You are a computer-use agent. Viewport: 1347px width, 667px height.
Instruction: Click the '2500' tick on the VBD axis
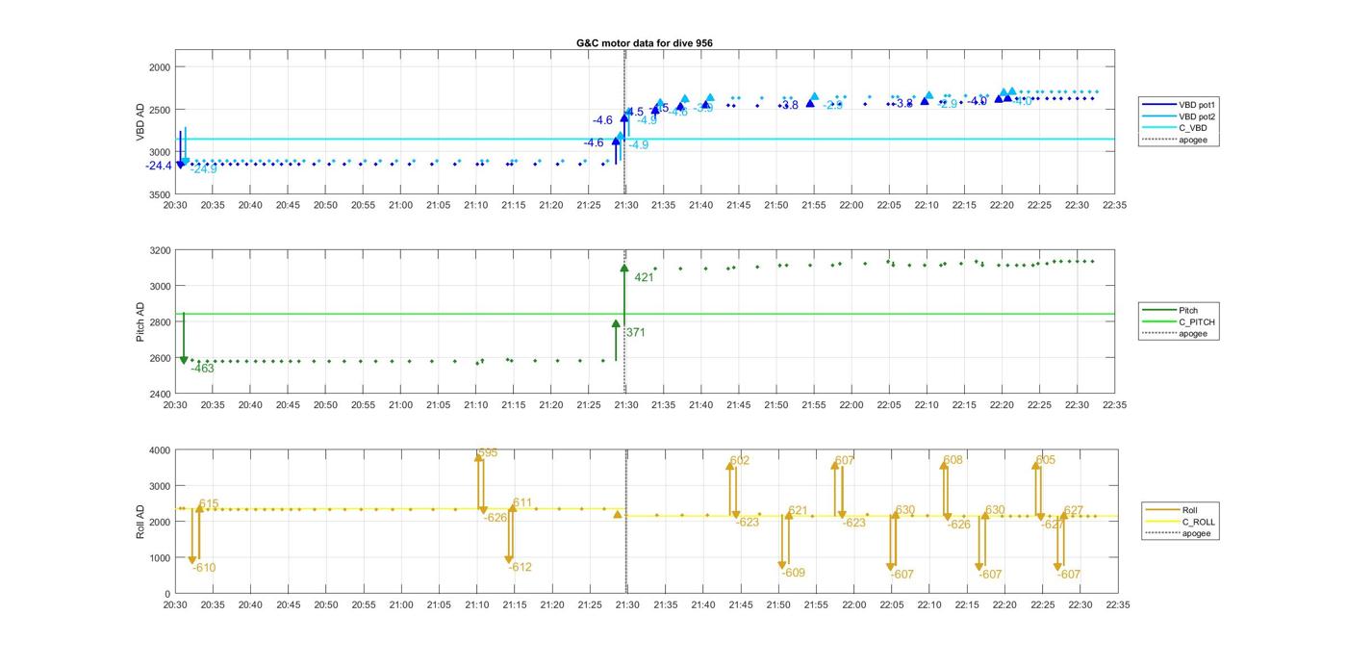coord(161,110)
